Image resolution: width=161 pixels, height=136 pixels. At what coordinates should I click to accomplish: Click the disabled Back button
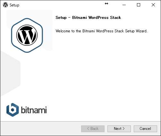[93, 129]
